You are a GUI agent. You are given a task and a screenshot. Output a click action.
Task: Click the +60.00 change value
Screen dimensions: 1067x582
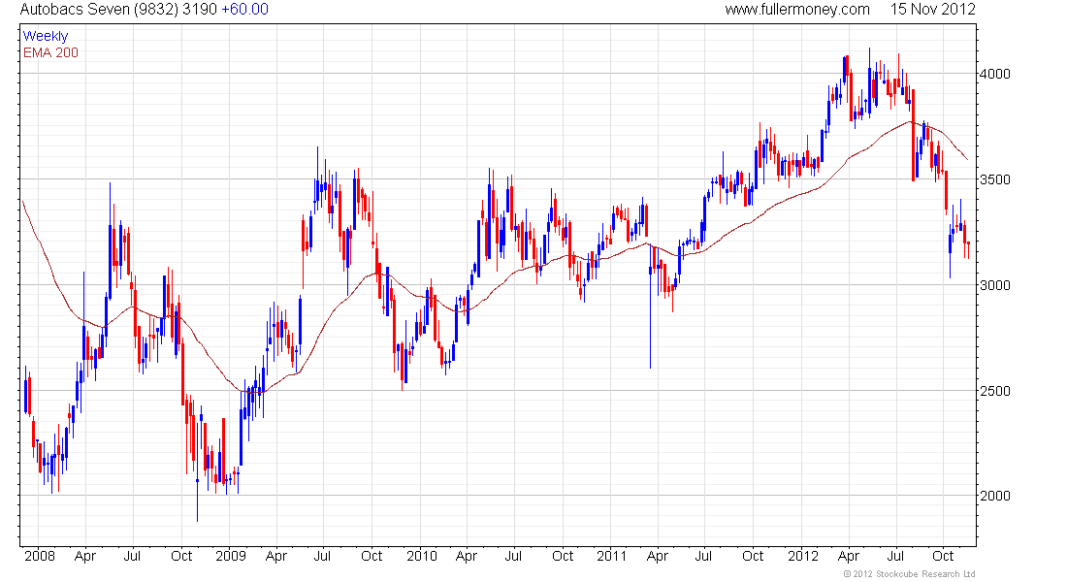point(245,10)
